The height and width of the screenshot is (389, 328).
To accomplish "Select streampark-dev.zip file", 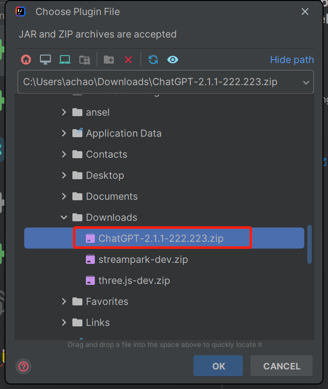I will click(143, 259).
